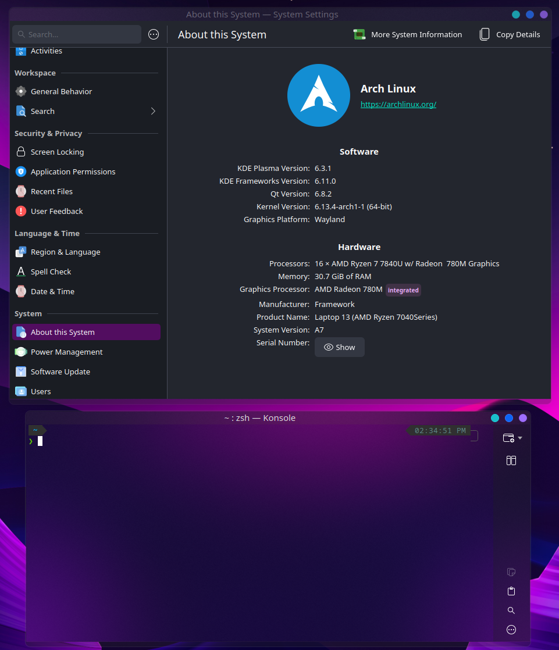Expand the Search settings chevron

[153, 111]
